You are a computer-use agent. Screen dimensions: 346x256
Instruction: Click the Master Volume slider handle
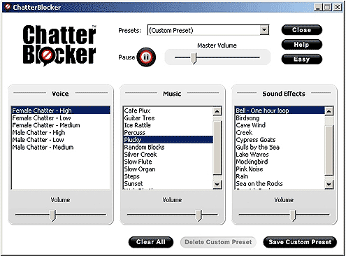click(x=194, y=58)
